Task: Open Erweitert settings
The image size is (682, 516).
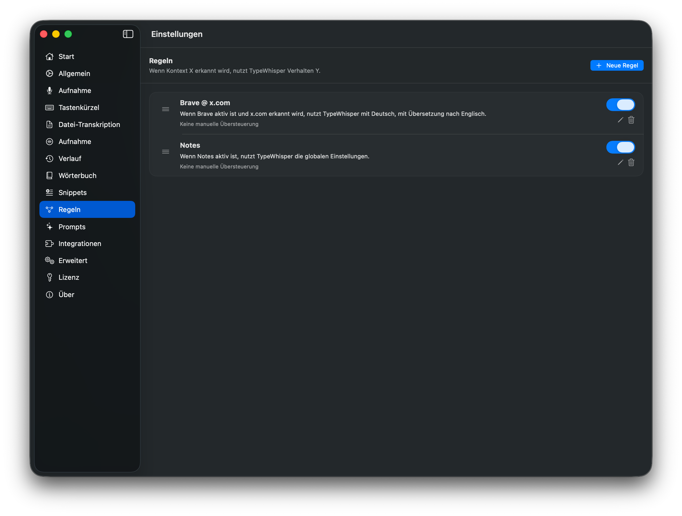Action: point(87,261)
